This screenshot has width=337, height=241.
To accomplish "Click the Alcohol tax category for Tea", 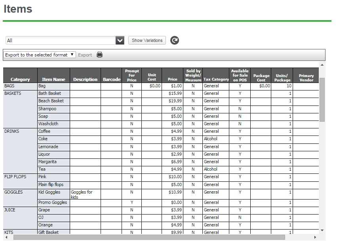I will tap(211, 169).
